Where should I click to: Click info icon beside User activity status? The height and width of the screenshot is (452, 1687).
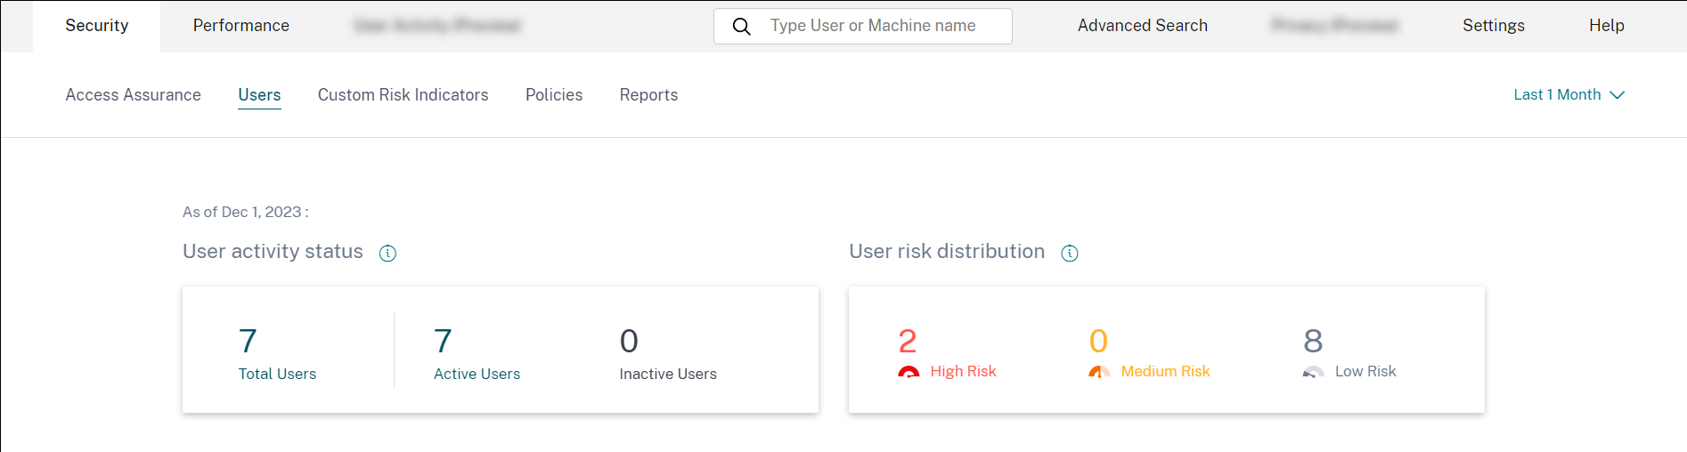tap(387, 254)
